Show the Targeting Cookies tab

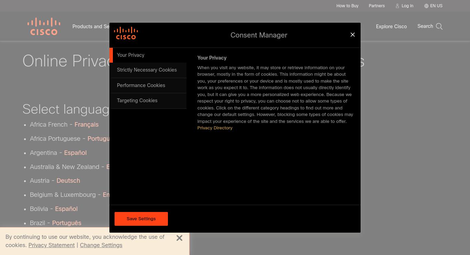(x=149, y=100)
